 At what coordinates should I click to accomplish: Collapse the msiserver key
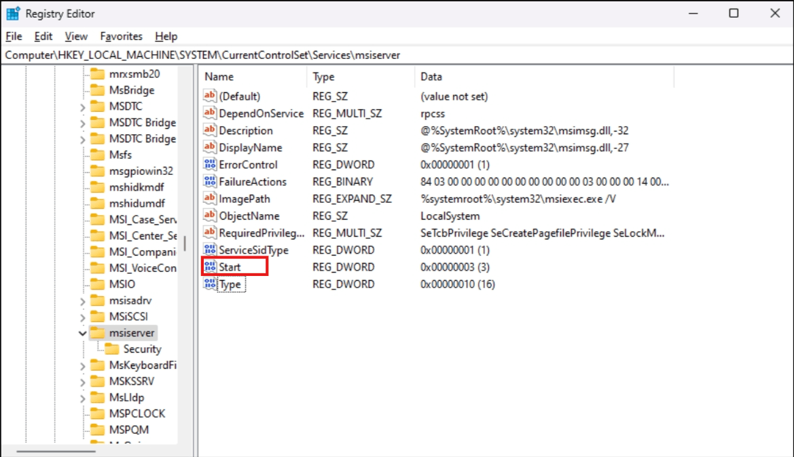pos(83,333)
